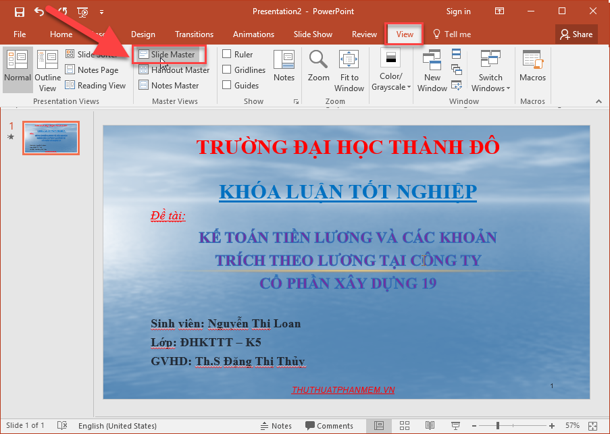
Task: Start presentation from beginning in the quick access toolbar
Action: pyautogui.click(x=83, y=12)
